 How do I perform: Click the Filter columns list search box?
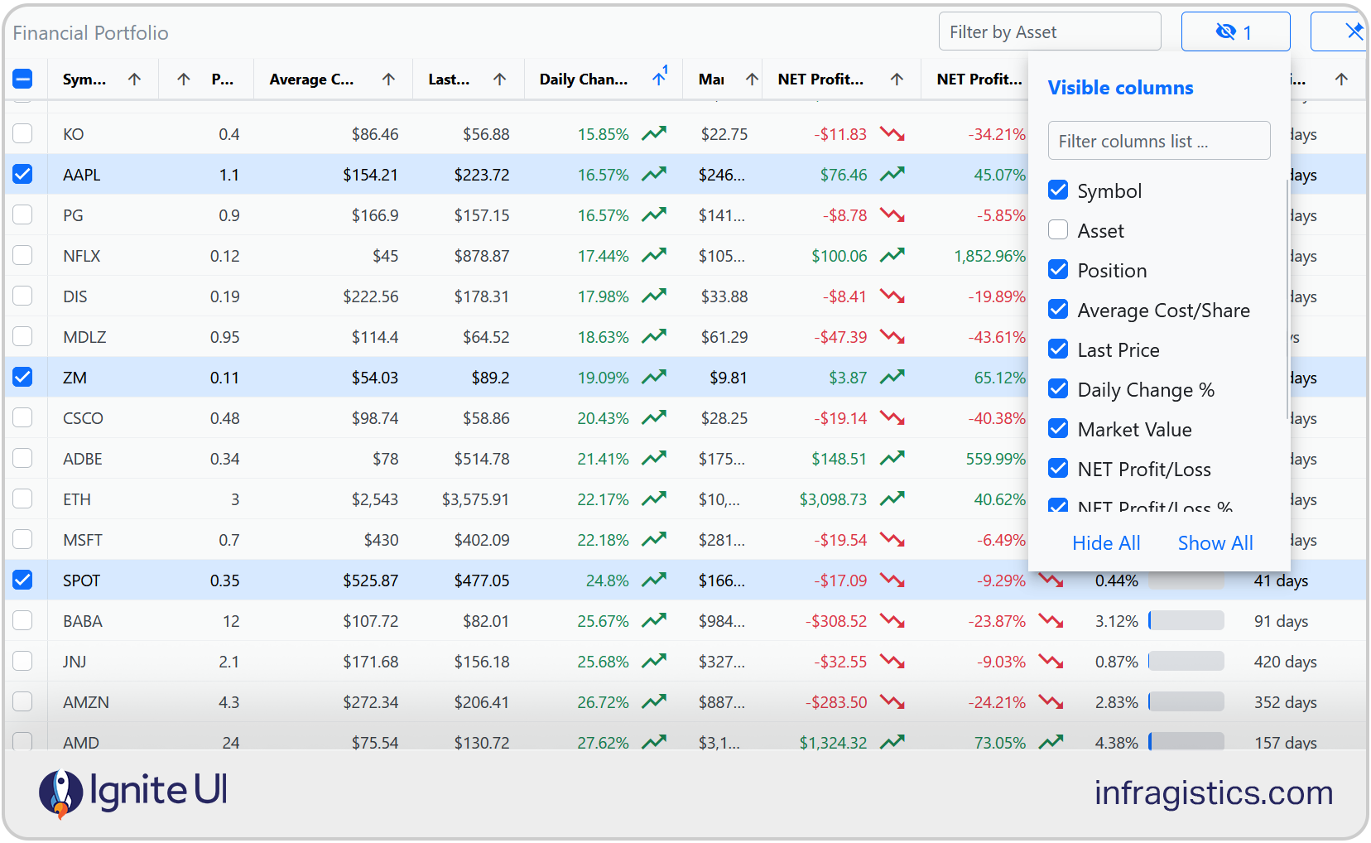(x=1158, y=140)
